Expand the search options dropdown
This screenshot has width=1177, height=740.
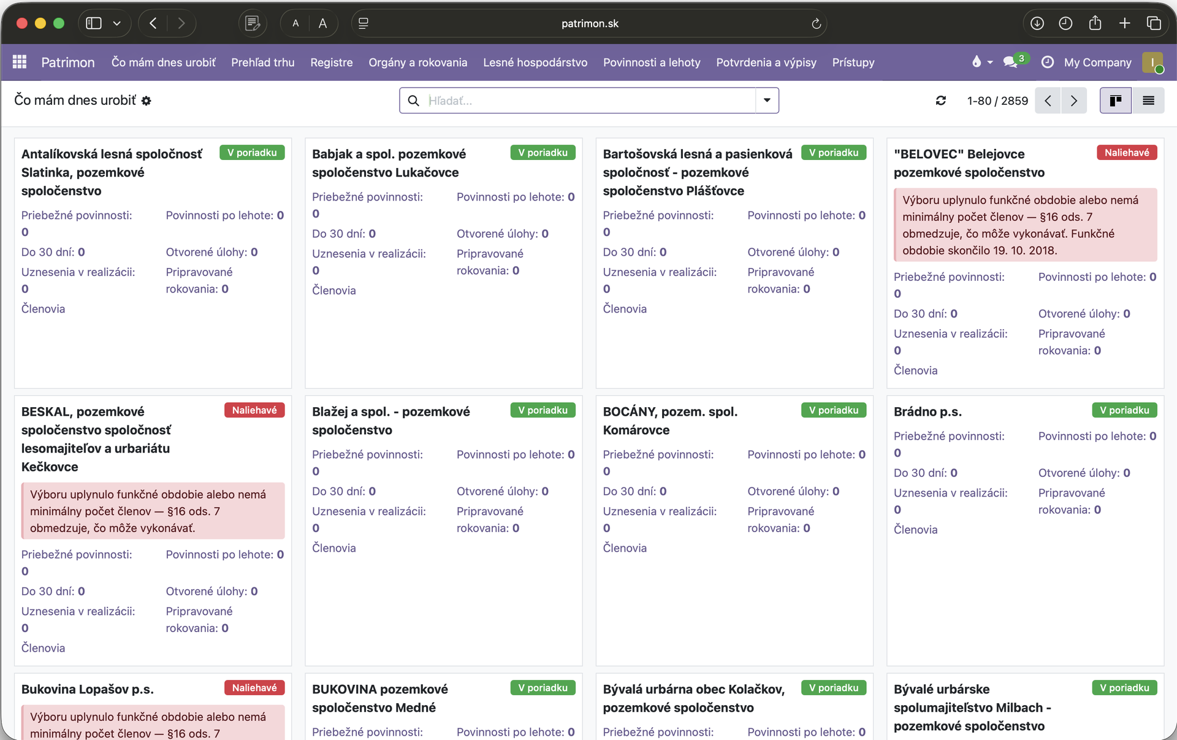[x=767, y=101]
